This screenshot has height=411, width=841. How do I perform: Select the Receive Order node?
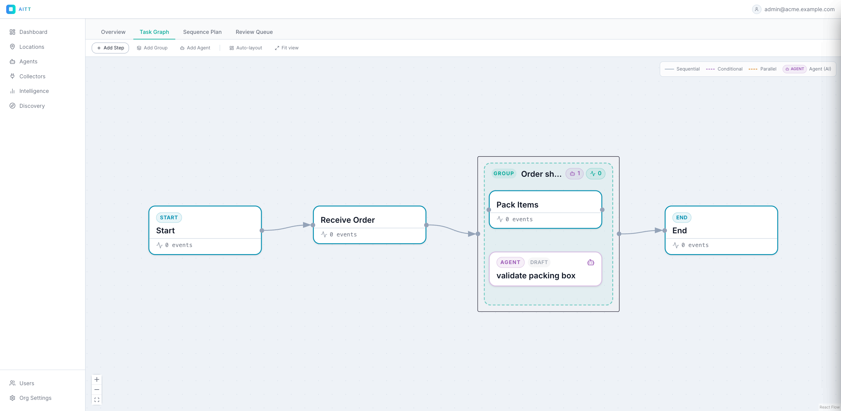tap(370, 225)
